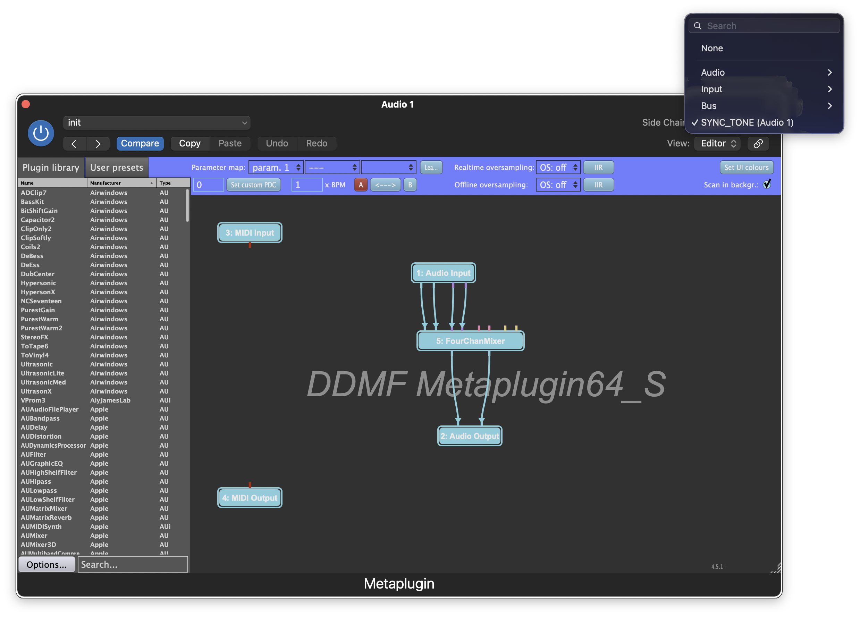860x617 pixels.
Task: Select the 4: MIDI Output node
Action: (x=250, y=498)
